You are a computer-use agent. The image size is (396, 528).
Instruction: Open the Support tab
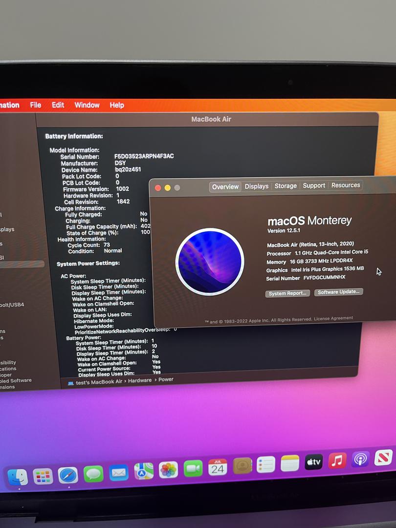pos(314,185)
